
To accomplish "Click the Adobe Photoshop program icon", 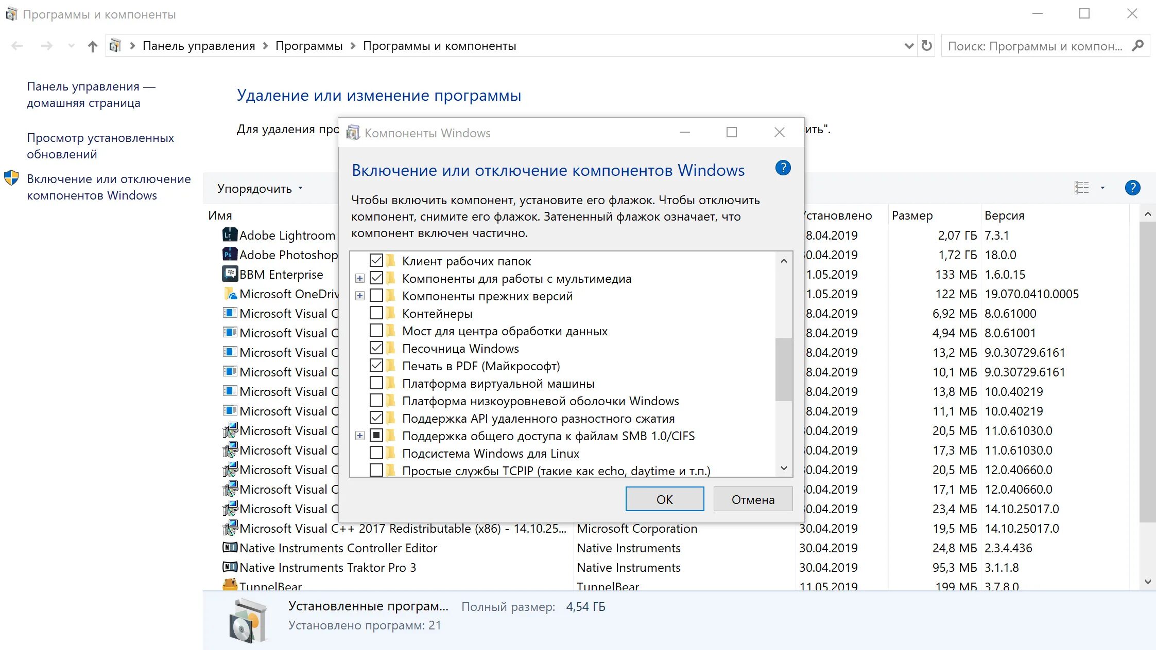I will click(x=230, y=255).
